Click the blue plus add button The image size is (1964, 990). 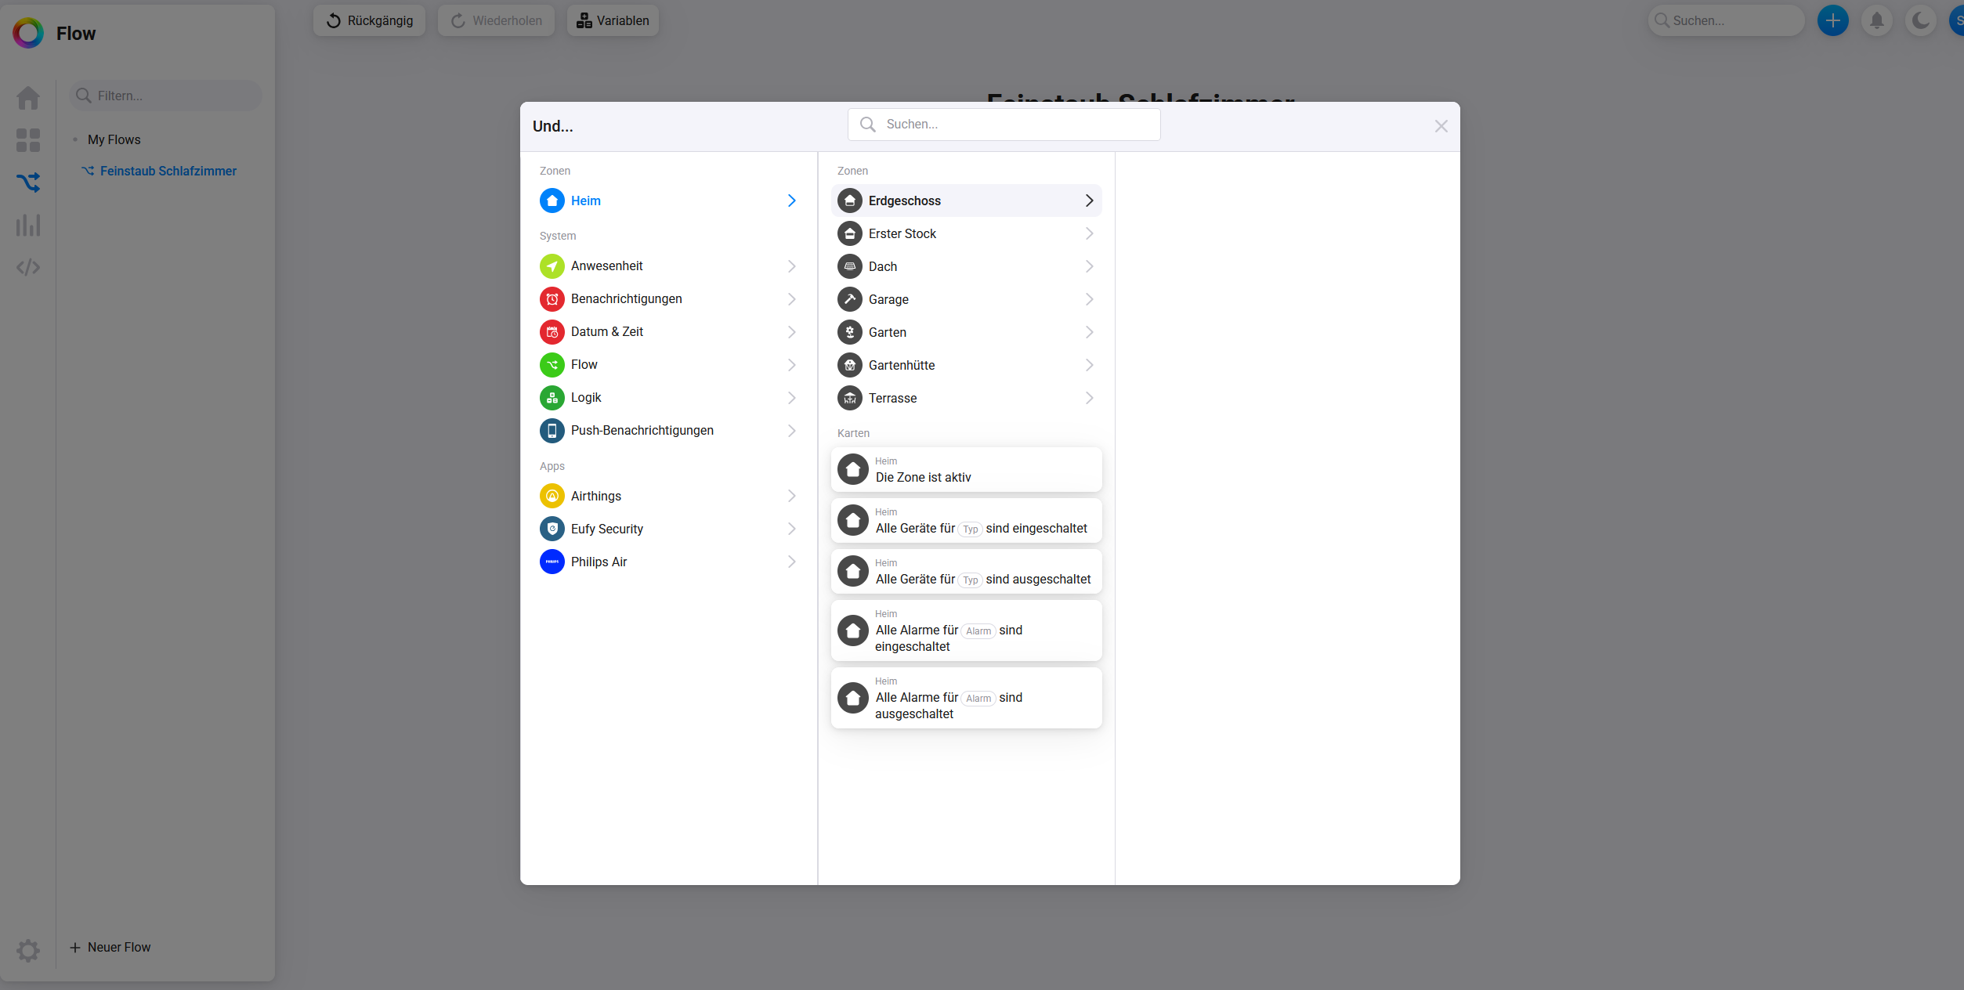point(1832,20)
